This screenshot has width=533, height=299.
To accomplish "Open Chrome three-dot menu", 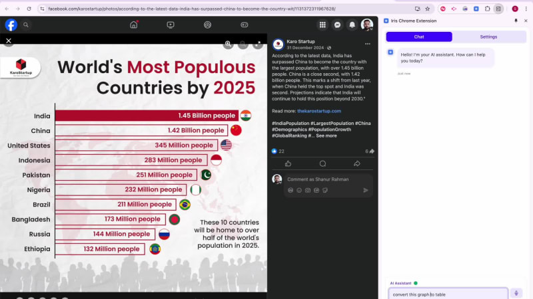I will click(x=526, y=9).
